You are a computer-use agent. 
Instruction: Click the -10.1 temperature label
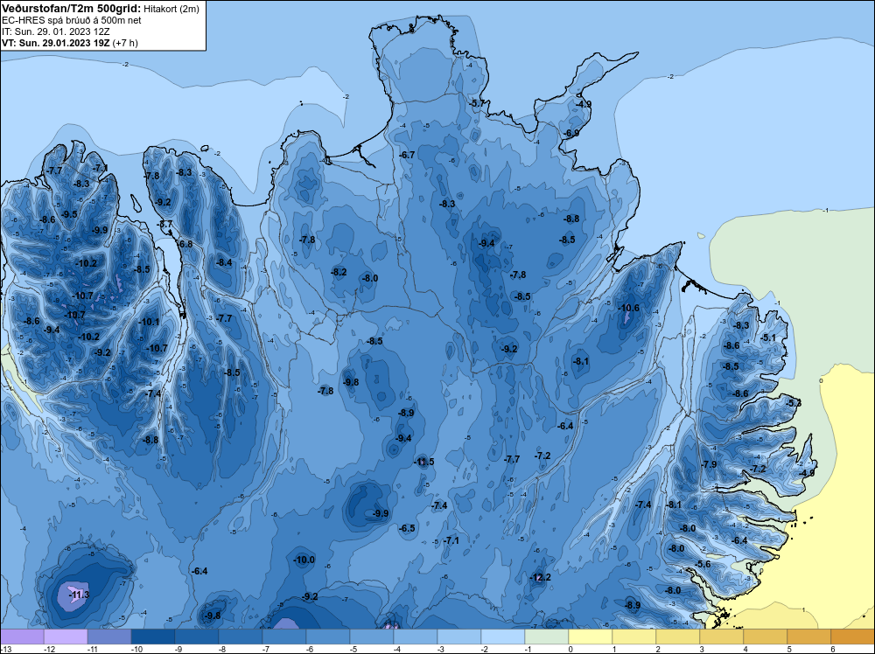(x=149, y=322)
